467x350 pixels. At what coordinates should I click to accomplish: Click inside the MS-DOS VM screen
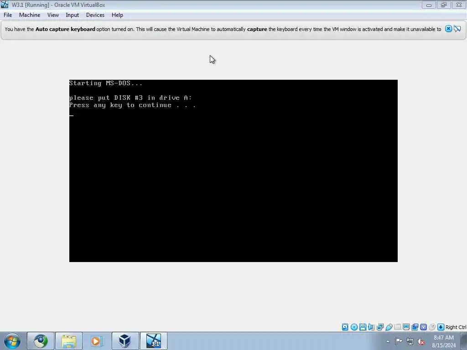pyautogui.click(x=233, y=171)
